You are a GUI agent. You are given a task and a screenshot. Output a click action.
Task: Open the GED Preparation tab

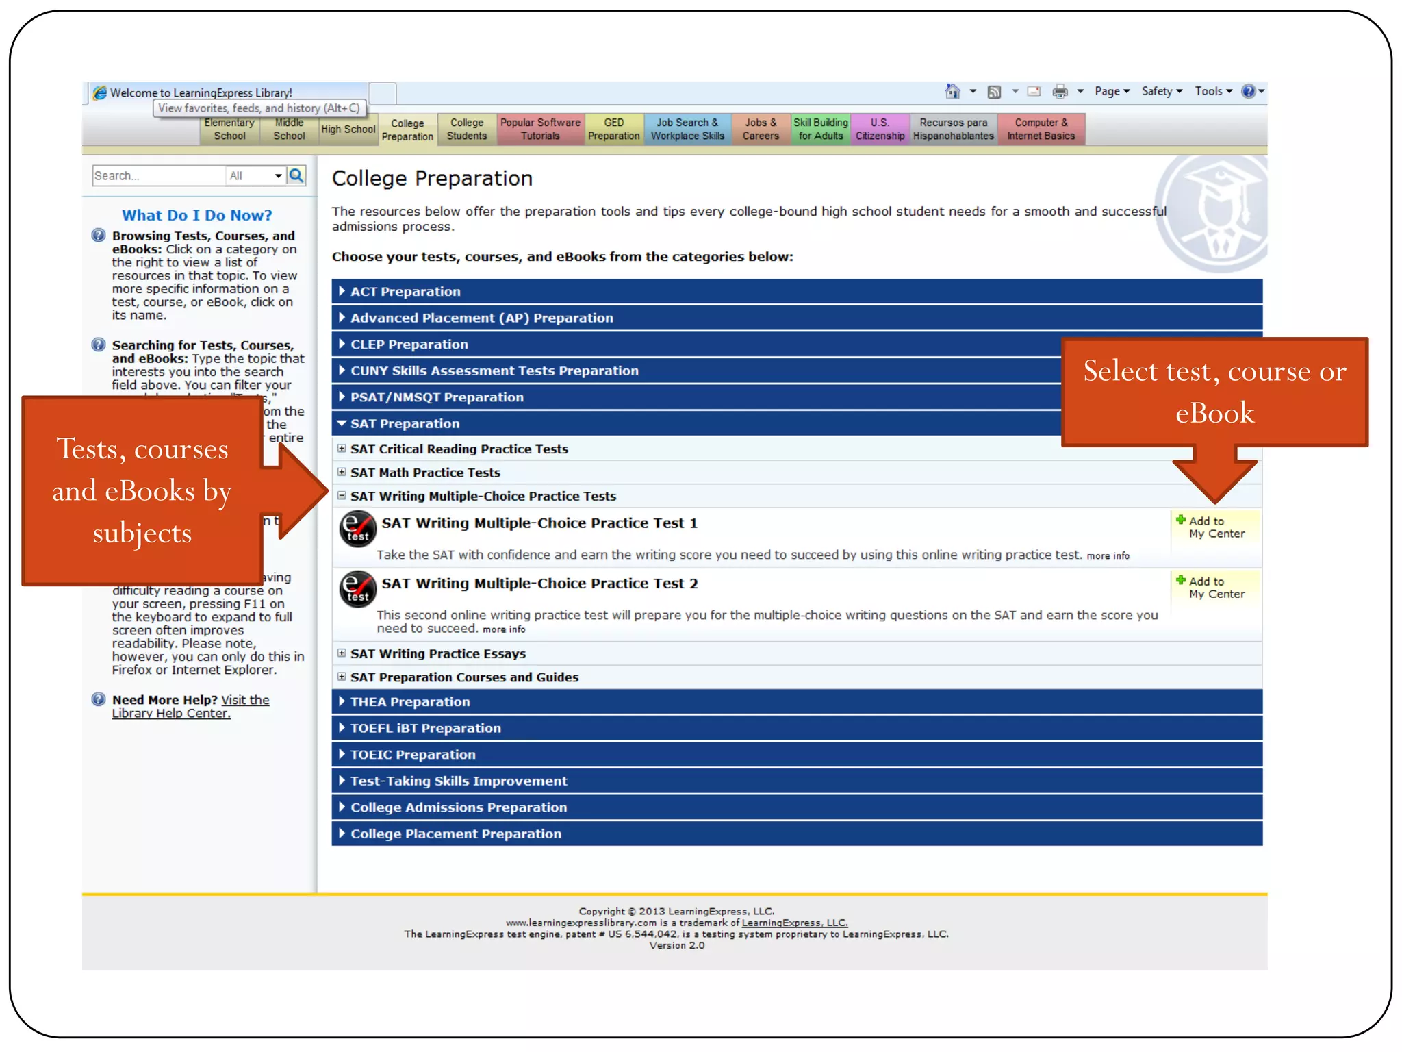pos(613,129)
